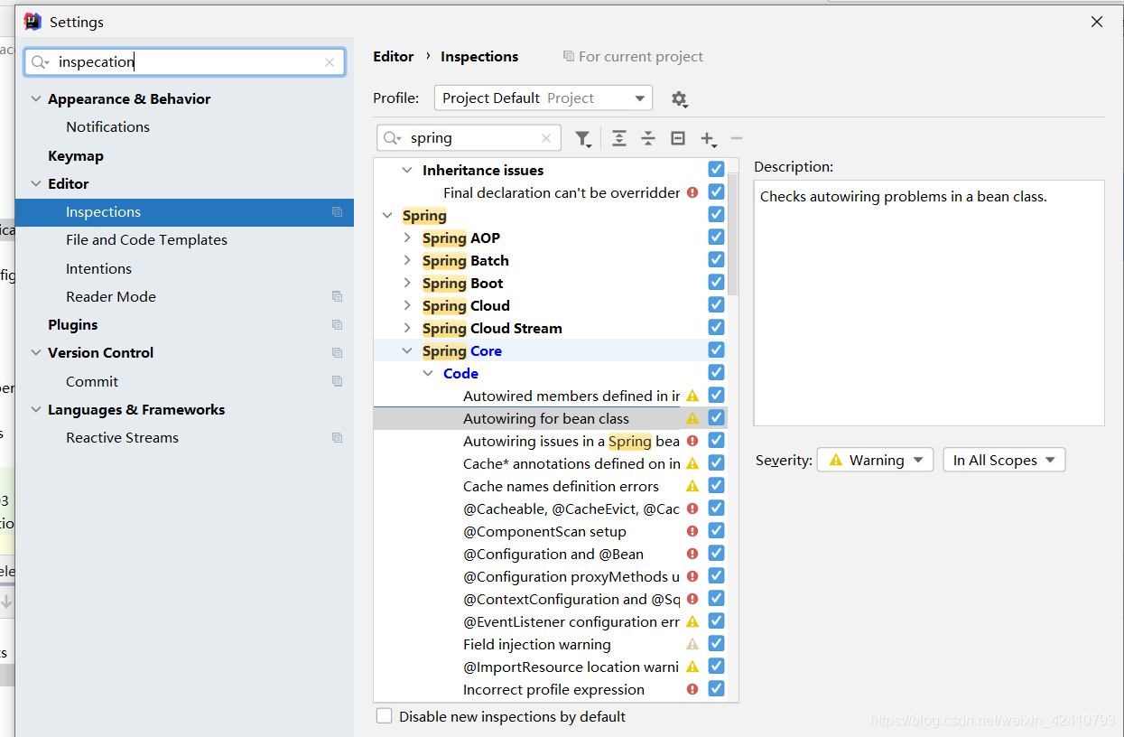Uncheck the Spring AOP checkbox

coord(716,237)
